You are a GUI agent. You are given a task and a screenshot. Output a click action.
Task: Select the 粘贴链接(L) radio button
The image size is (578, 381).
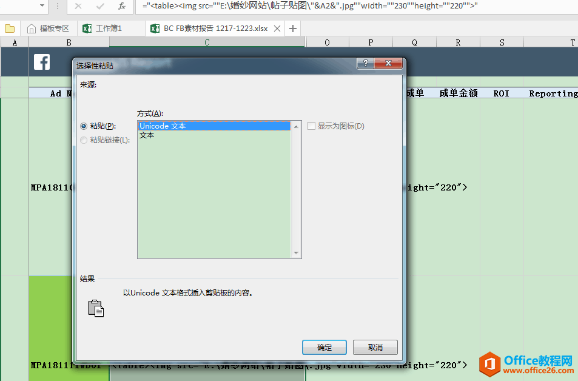coord(84,140)
